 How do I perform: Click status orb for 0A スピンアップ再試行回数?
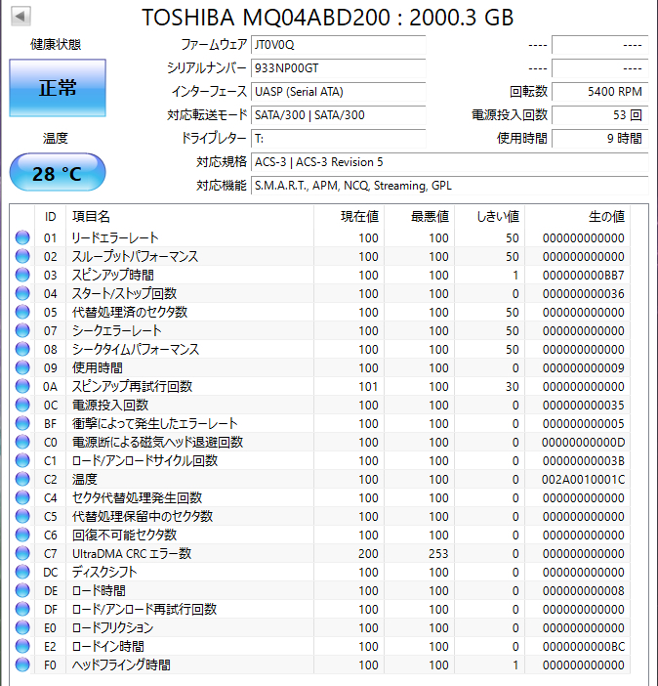pos(22,386)
